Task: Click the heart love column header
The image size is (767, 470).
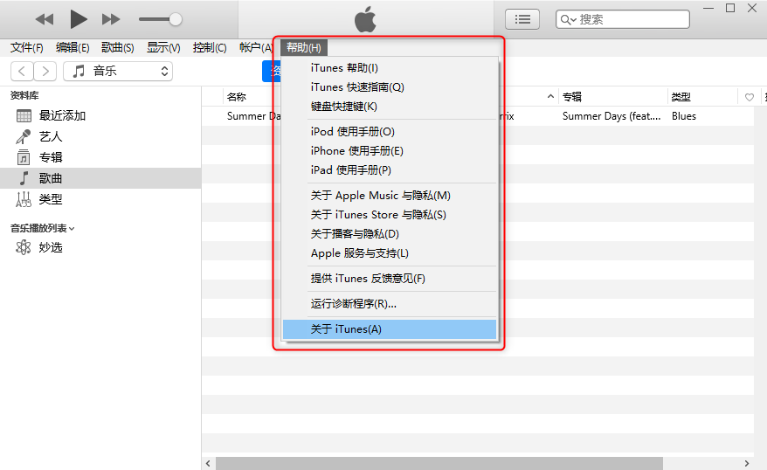Action: (x=749, y=97)
